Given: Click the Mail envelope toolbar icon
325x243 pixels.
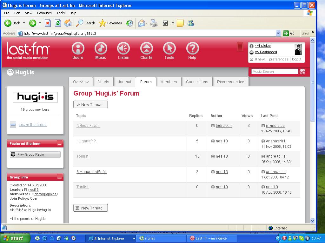Looking at the screenshot, I should [x=141, y=23].
